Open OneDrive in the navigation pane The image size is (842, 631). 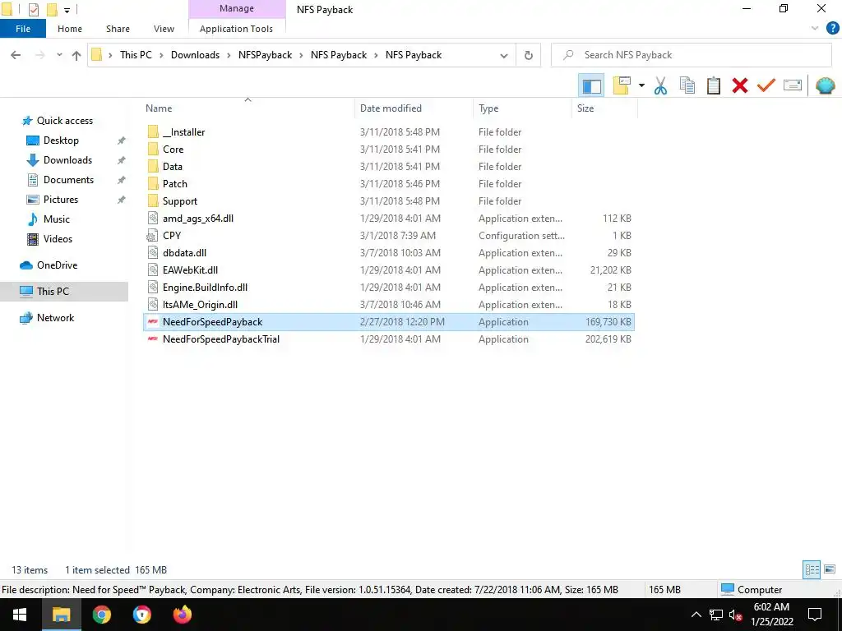tap(57, 265)
